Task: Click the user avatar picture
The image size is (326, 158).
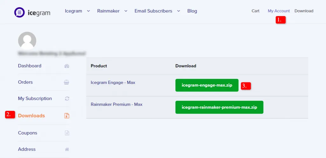Action: 27,41
